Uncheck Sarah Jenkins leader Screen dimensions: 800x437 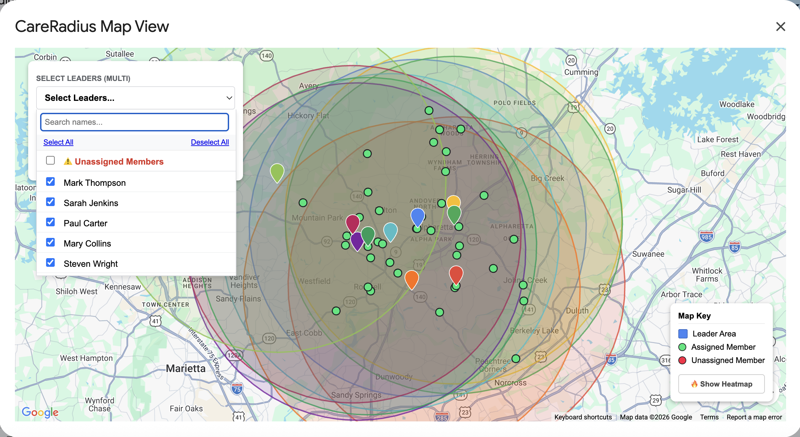click(50, 202)
